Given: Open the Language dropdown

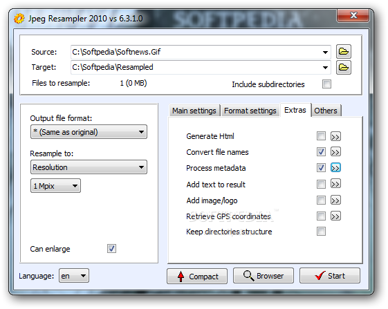Looking at the screenshot, I should pos(74,276).
